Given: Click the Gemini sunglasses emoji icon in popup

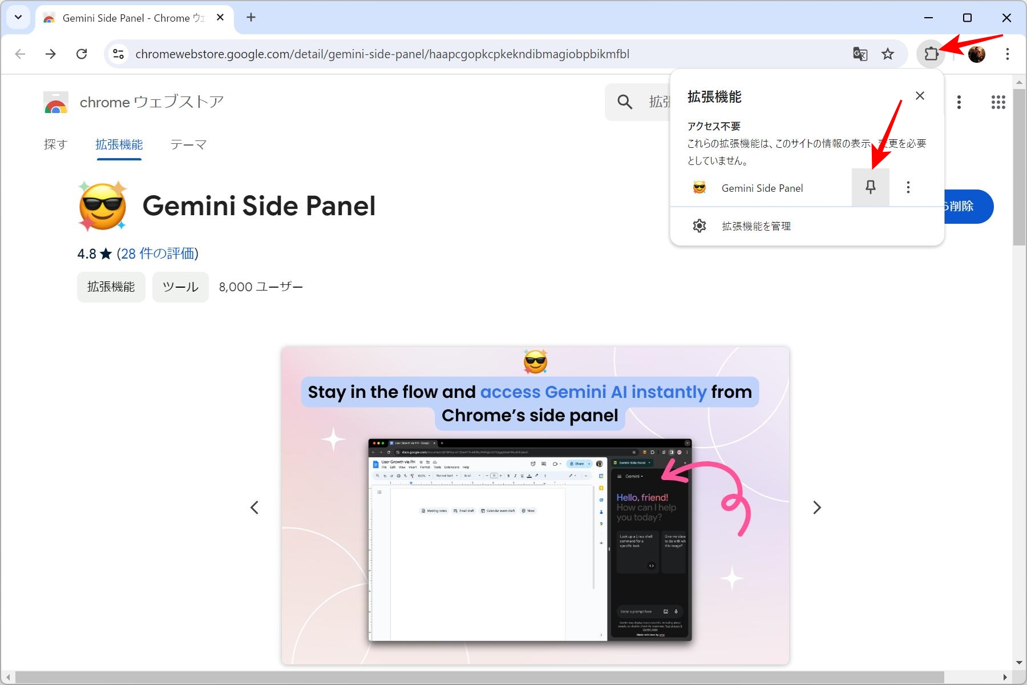Looking at the screenshot, I should 700,187.
